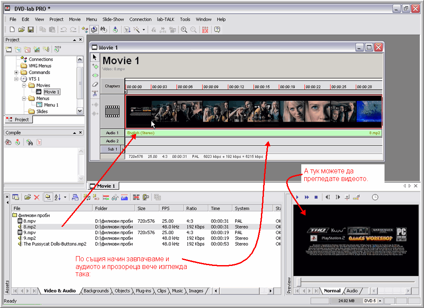Viewport: 424px width, 308px height.
Task: Select Movie 1 in the project tree
Action: click(x=51, y=92)
